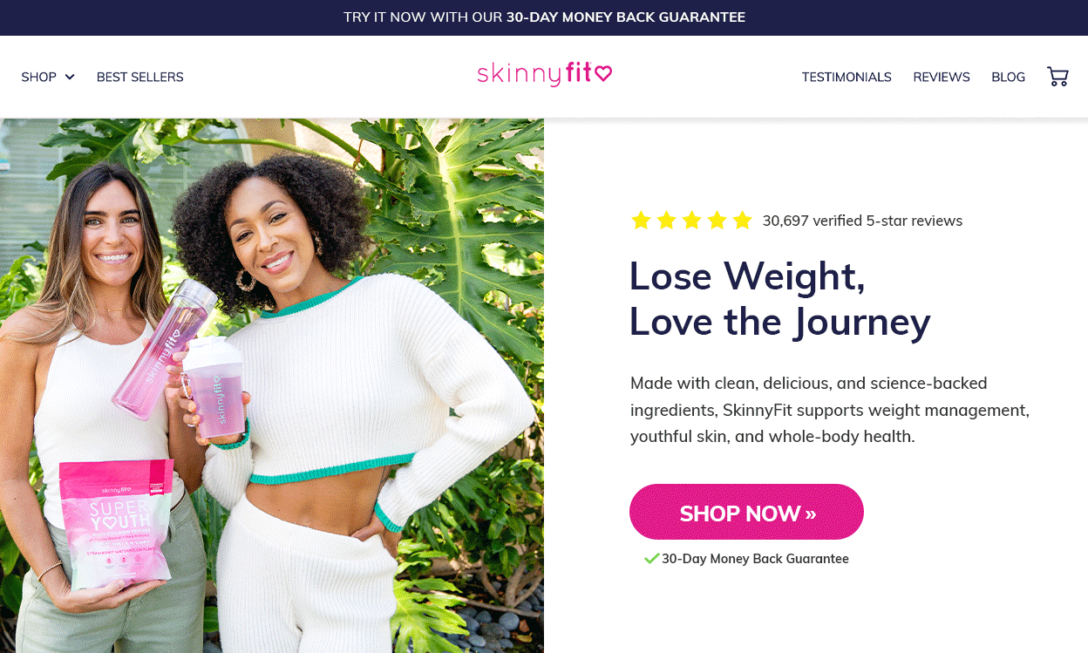Click the top money back guarantee banner

tap(544, 17)
